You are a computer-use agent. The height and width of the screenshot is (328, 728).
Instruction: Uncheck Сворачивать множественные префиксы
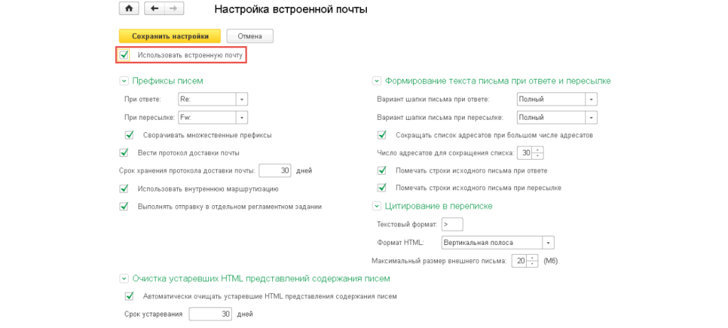point(129,135)
